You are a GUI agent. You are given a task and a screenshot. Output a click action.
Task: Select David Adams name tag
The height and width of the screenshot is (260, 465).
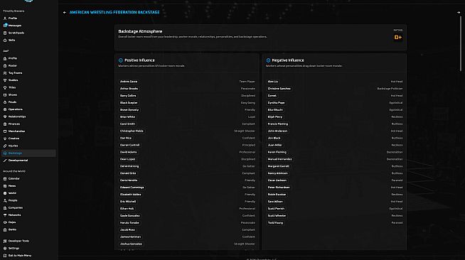(129, 152)
